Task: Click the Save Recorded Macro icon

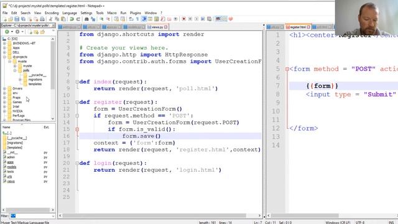Action: [209, 19]
